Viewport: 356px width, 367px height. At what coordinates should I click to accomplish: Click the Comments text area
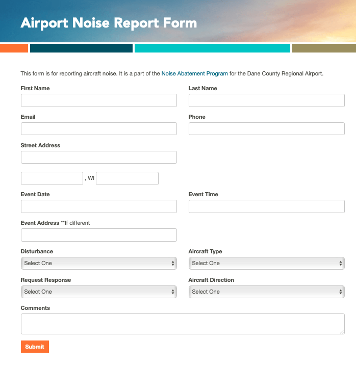(x=183, y=324)
